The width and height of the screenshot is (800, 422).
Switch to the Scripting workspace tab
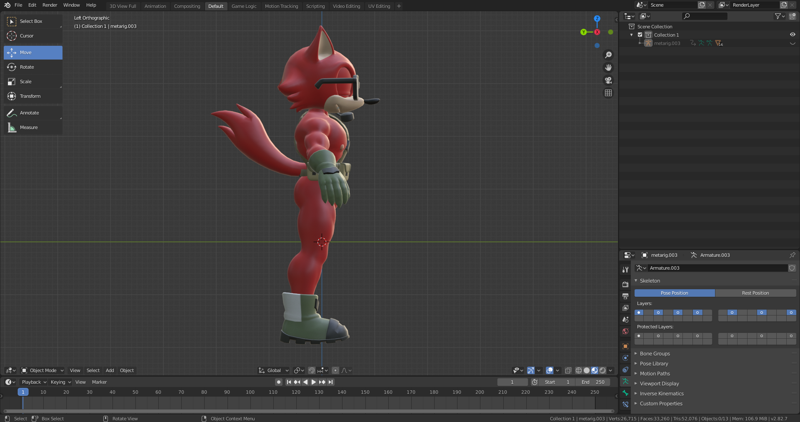pos(315,6)
